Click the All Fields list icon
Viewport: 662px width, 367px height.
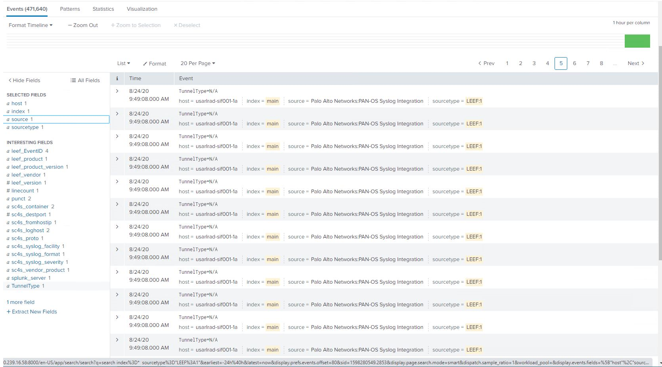coord(73,80)
